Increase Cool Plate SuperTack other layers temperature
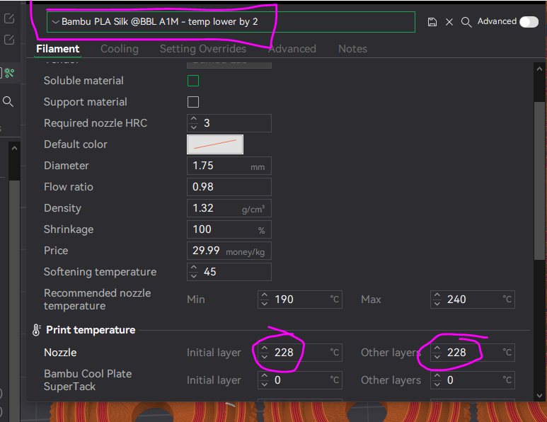The height and width of the screenshot is (422, 547). [x=437, y=376]
